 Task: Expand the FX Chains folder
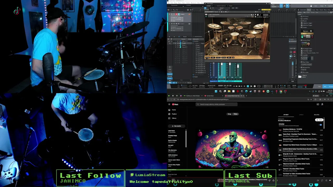[x=300, y=17]
